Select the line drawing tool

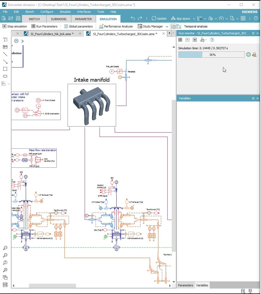[5, 54]
